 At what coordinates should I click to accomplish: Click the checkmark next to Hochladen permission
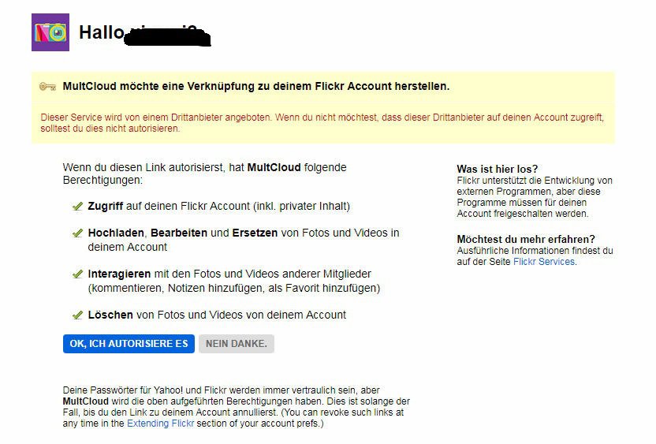[x=77, y=233]
